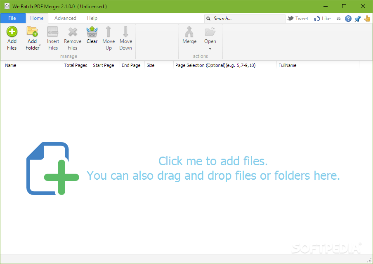Click the search magnifier icon
The width and height of the screenshot is (373, 264).
(208, 19)
